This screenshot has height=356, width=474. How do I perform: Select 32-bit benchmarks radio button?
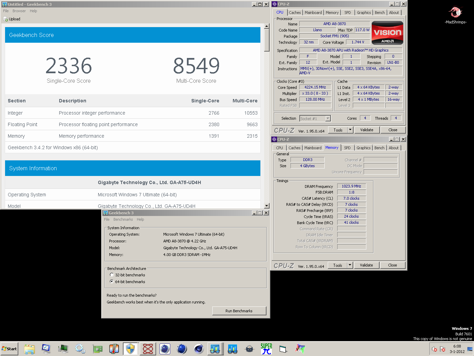[x=112, y=275]
